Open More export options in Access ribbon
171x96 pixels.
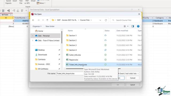click(x=41, y=3)
